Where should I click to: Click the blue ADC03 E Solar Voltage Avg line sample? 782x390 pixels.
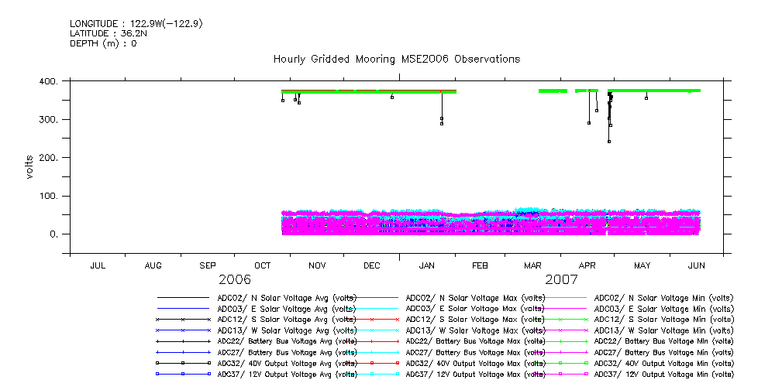point(184,308)
